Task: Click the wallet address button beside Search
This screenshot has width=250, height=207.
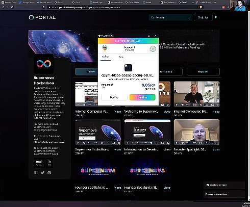Action: 203,17
